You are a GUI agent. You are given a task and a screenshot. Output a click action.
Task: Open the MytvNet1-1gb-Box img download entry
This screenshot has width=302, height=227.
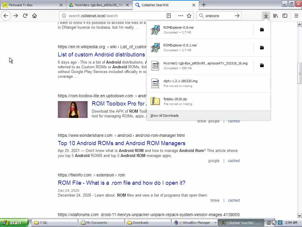tap(200, 66)
